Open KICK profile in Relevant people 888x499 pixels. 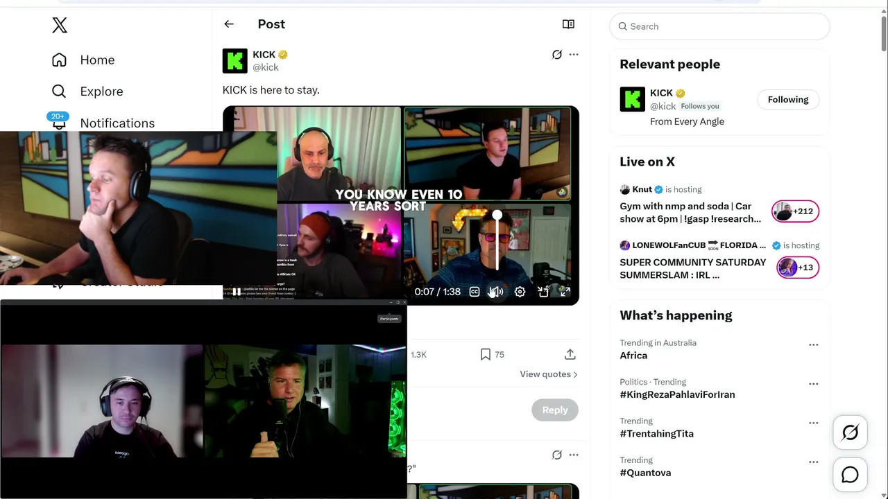pos(661,93)
